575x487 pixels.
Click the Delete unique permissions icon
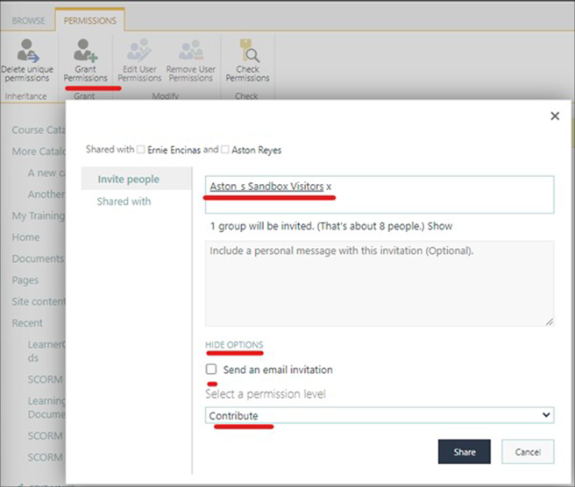pyautogui.click(x=27, y=50)
